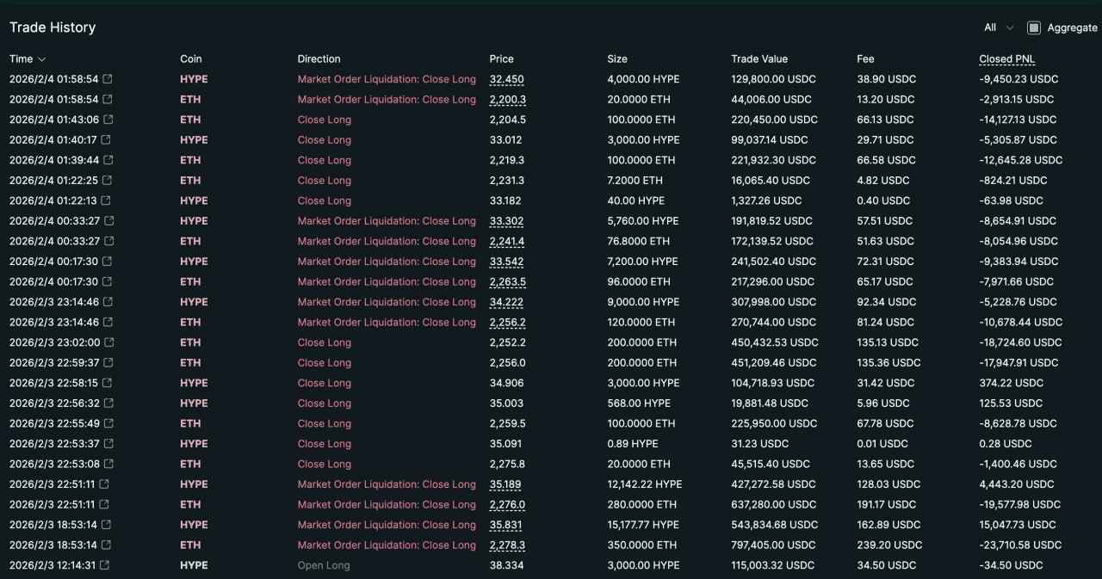Screen dimensions: 1102x579
Task: Click the underlined Closed PNL column header
Action: pyautogui.click(x=1006, y=59)
